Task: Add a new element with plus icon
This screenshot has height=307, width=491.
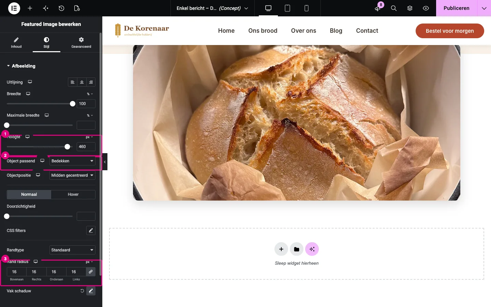Action: [x=30, y=8]
